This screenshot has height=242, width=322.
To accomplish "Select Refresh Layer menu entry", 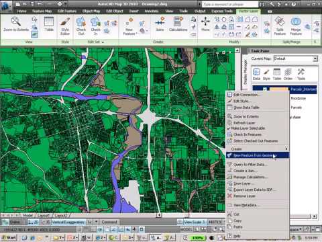I will tap(257, 123).
